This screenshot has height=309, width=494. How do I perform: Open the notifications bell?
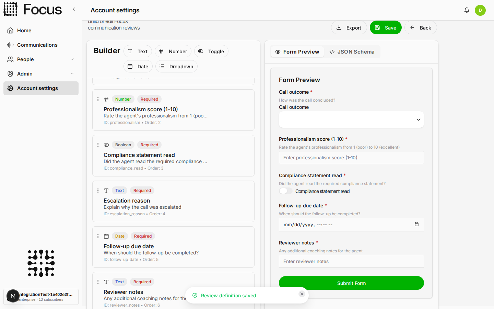467,10
